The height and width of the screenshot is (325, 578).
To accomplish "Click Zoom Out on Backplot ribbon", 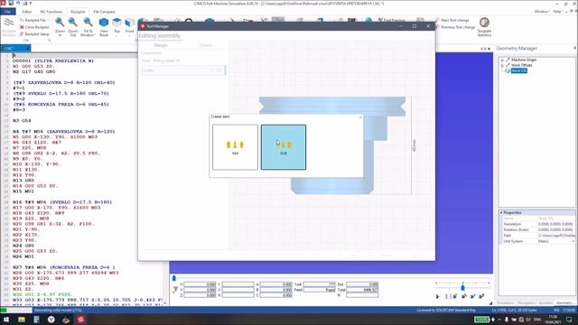I will [x=73, y=27].
